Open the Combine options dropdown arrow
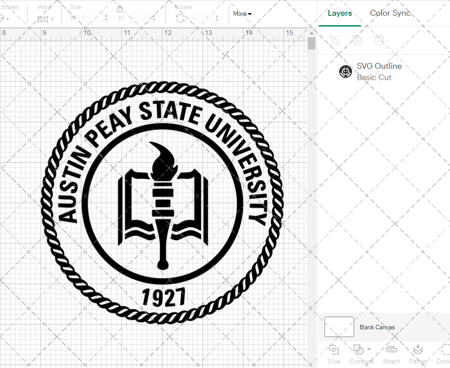 [368, 350]
